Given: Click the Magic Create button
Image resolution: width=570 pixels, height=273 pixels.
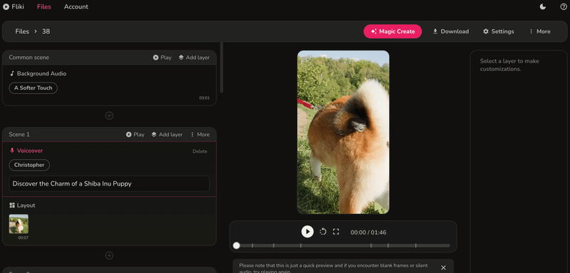Looking at the screenshot, I should point(393,31).
